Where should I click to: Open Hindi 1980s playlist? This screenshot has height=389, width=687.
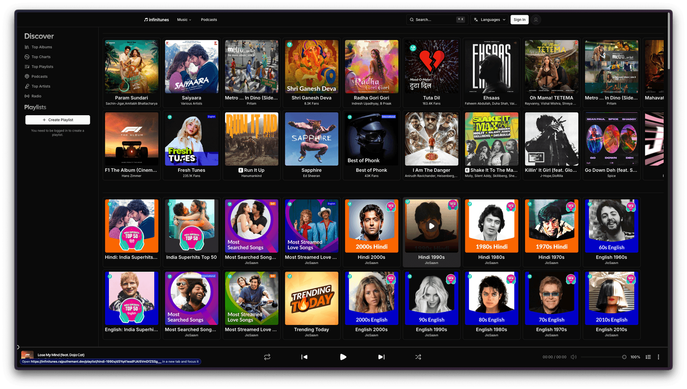tap(492, 226)
